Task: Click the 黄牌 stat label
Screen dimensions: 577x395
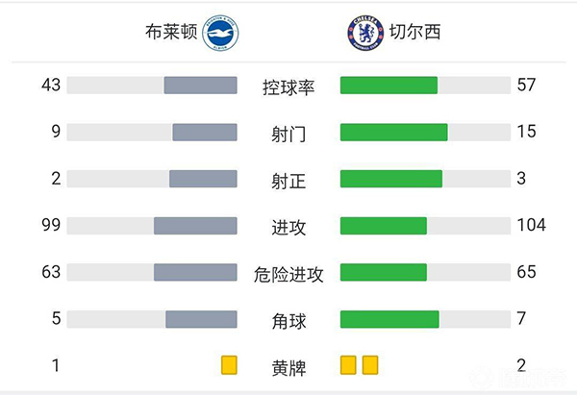Action: pyautogui.click(x=288, y=366)
